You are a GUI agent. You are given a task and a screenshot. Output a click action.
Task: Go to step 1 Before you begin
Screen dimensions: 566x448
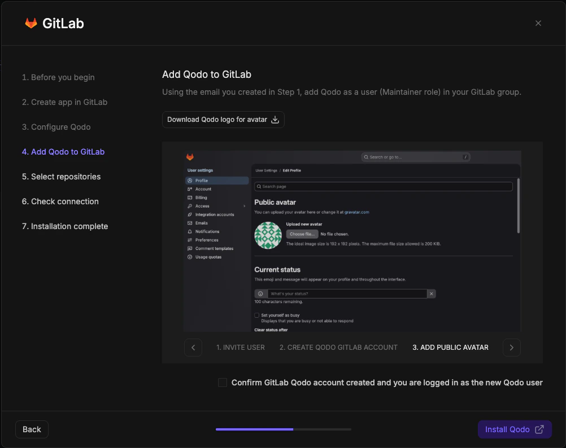pos(58,77)
